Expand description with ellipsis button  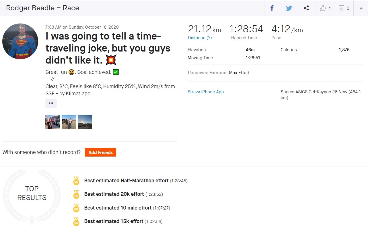51,103
